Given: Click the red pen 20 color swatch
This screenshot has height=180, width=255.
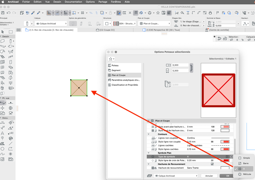Looking at the screenshot, I should [225, 160].
